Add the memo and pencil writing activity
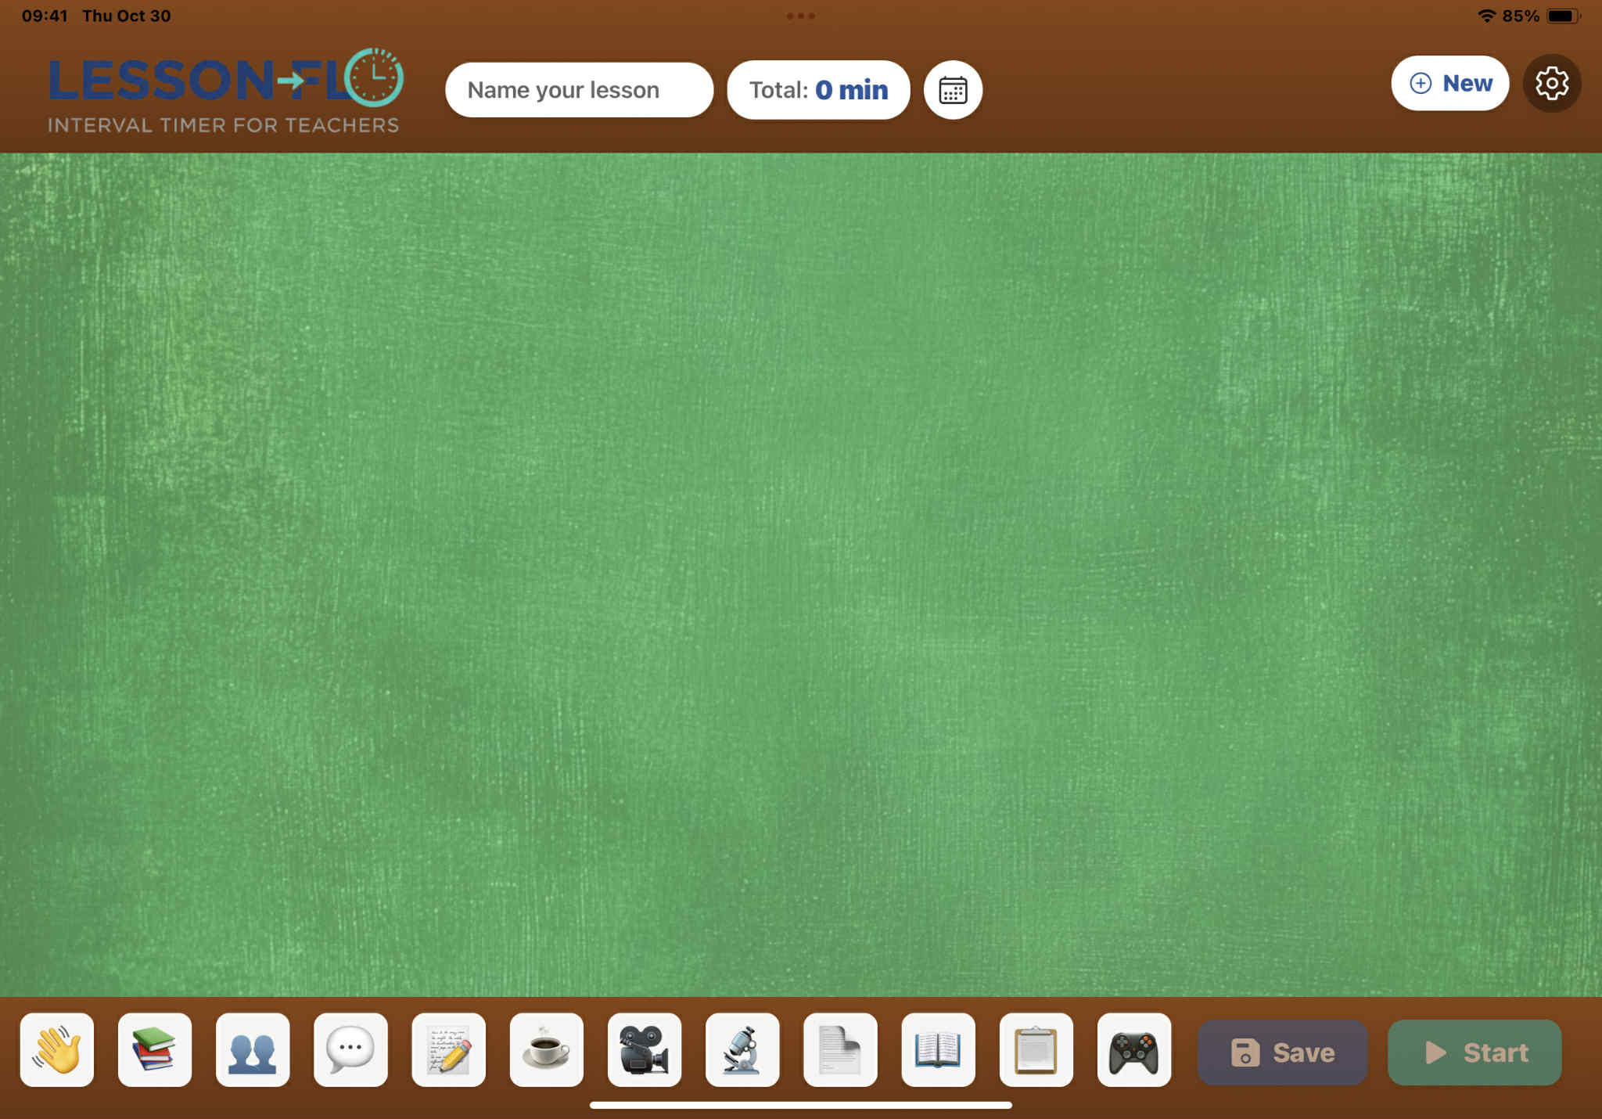Image resolution: width=1602 pixels, height=1119 pixels. click(x=449, y=1050)
